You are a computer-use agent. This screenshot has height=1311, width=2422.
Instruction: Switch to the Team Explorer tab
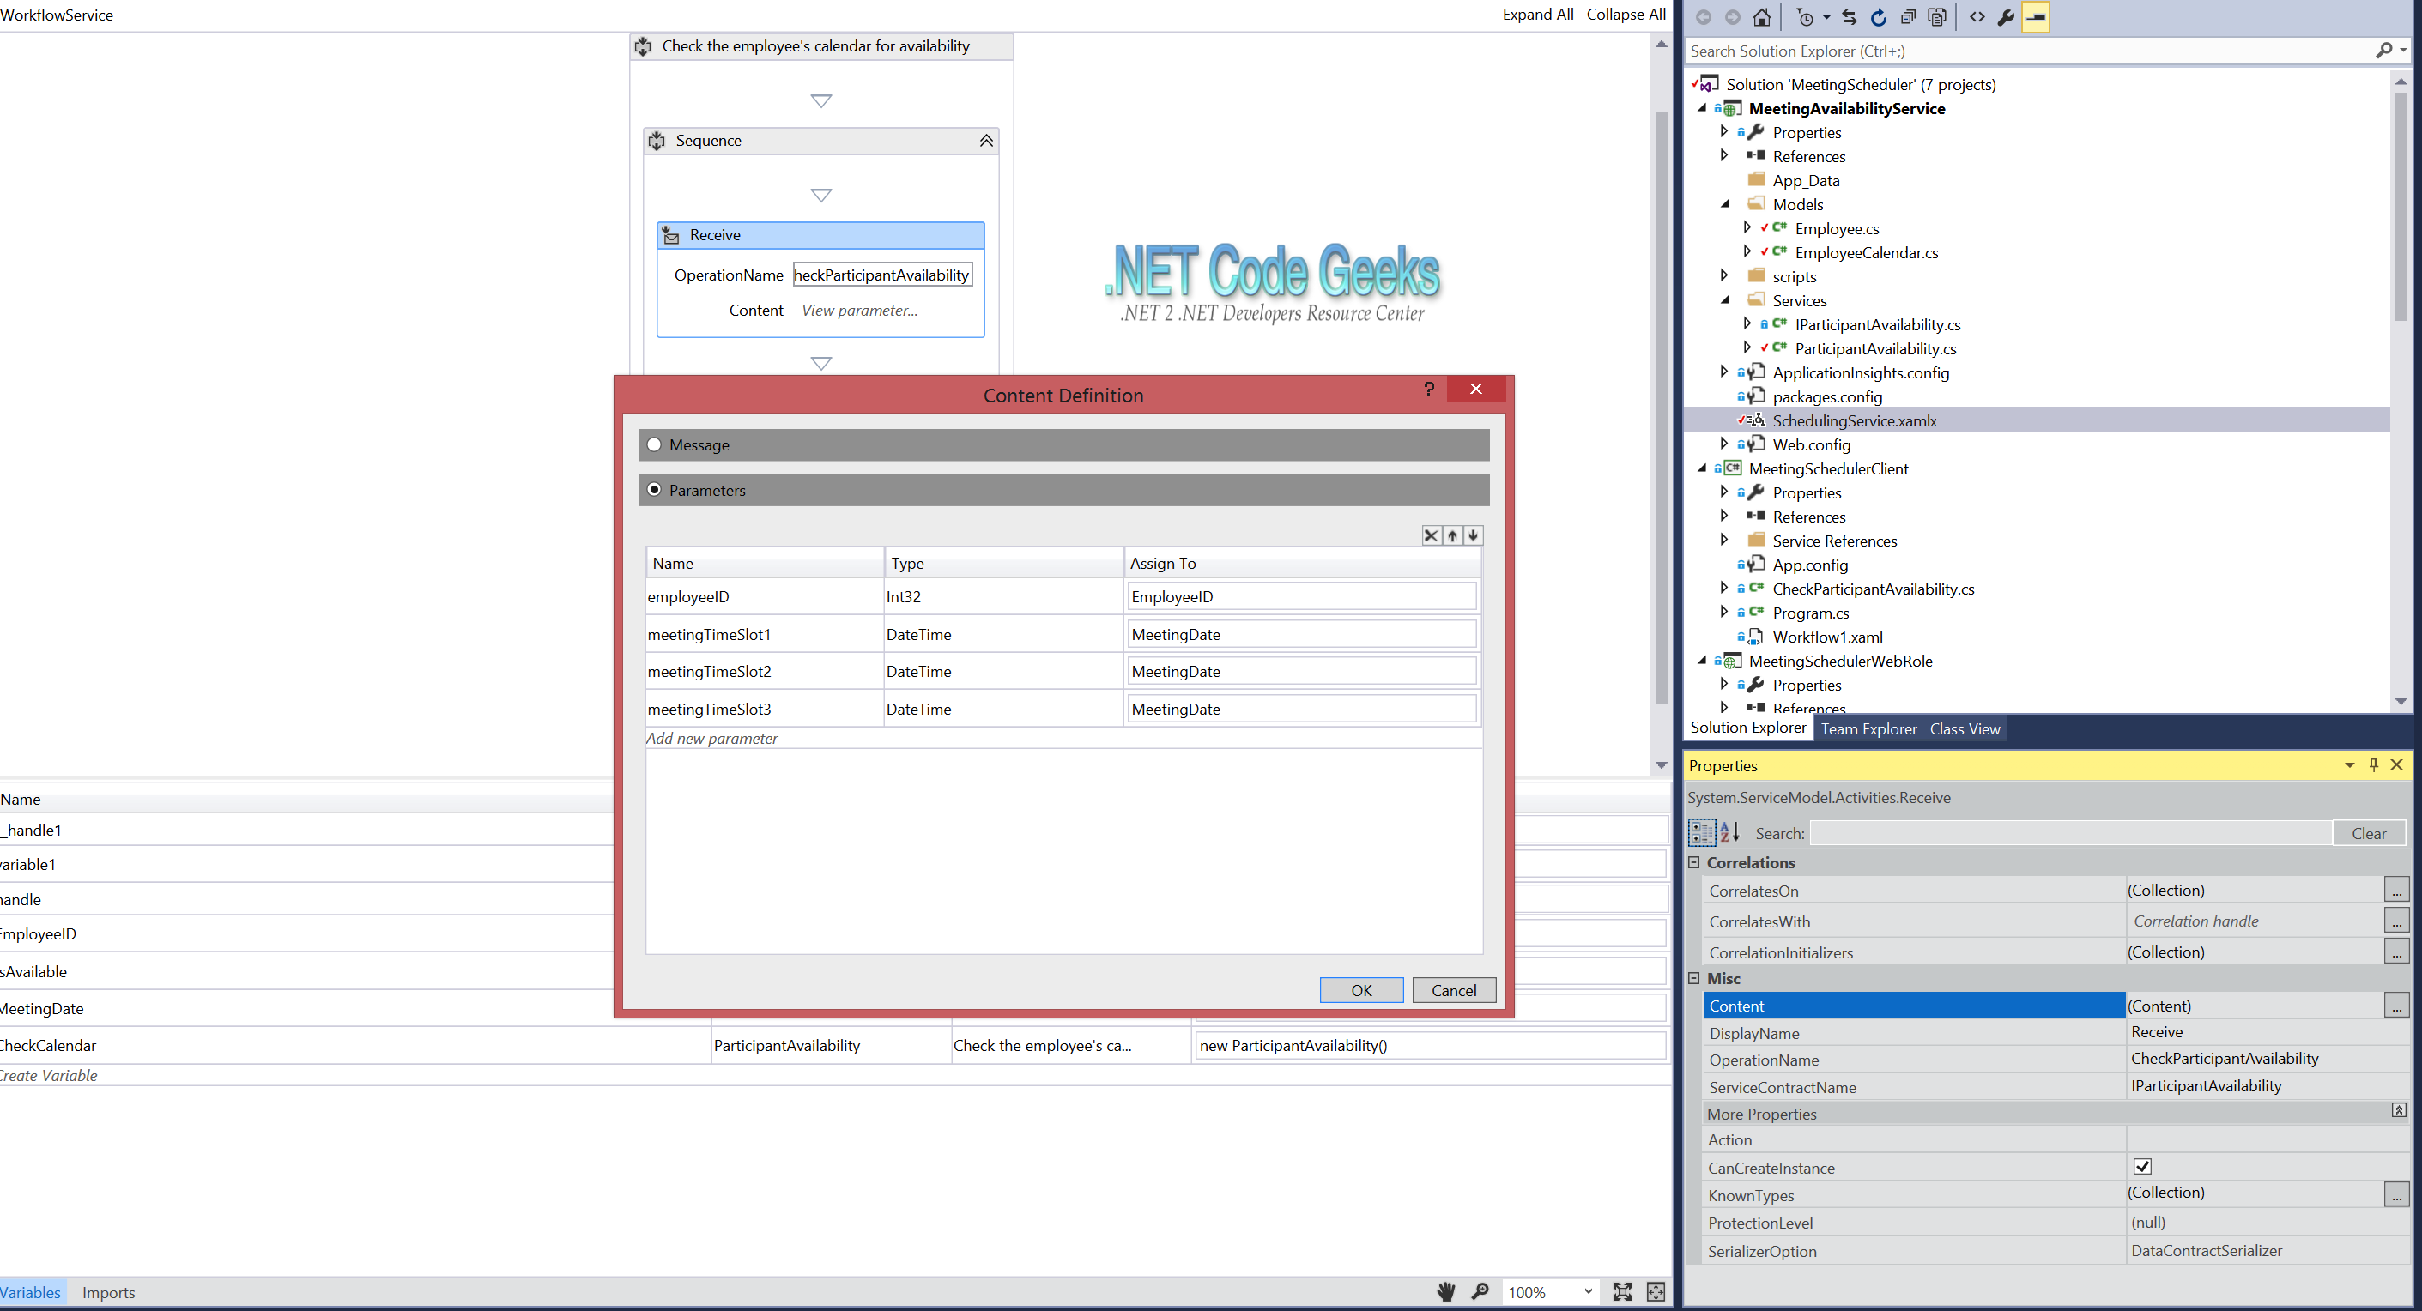[x=1868, y=728]
